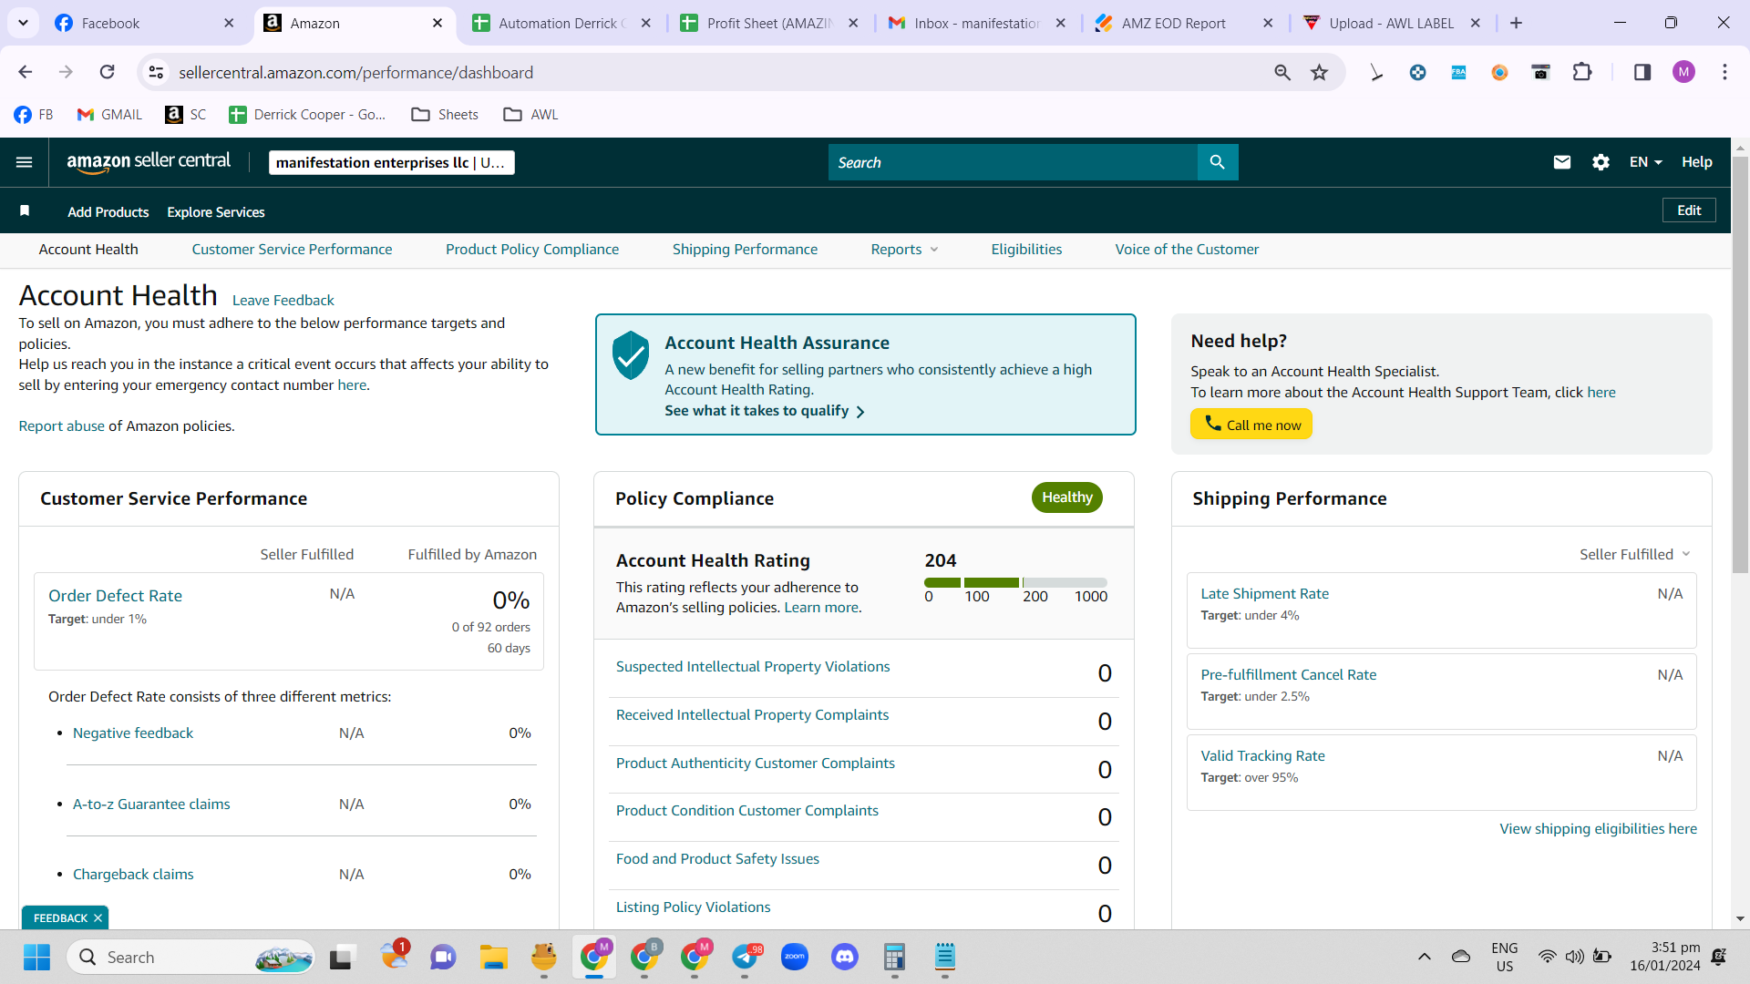Toggle the browser side panel icon
Screen dimensions: 1750x984
pos(1642,72)
